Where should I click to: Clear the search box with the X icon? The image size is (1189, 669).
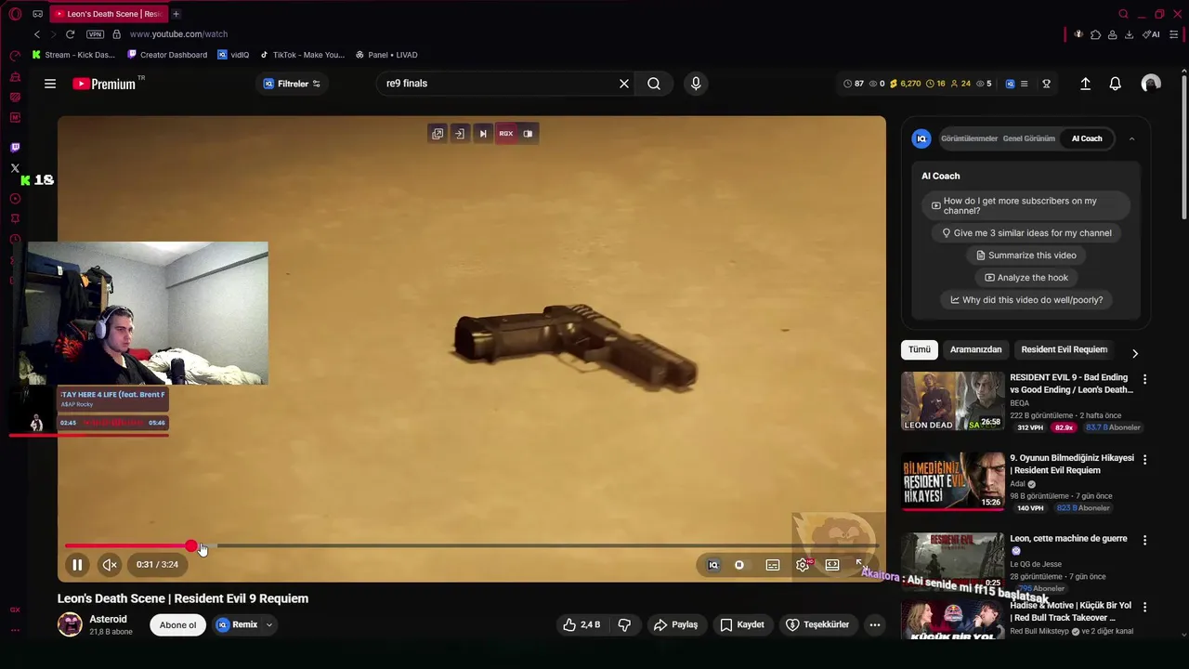coord(624,84)
